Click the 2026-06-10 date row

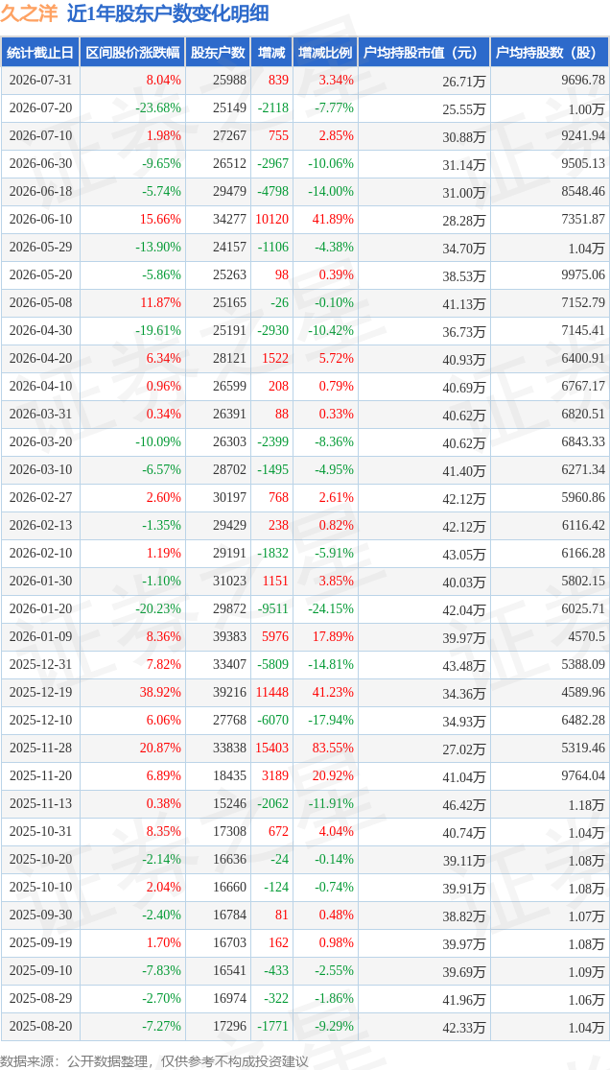click(305, 220)
